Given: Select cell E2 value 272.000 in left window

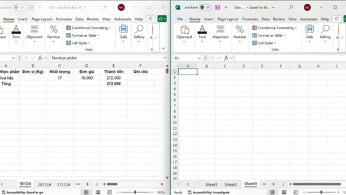Looking at the screenshot, I should (x=114, y=78).
